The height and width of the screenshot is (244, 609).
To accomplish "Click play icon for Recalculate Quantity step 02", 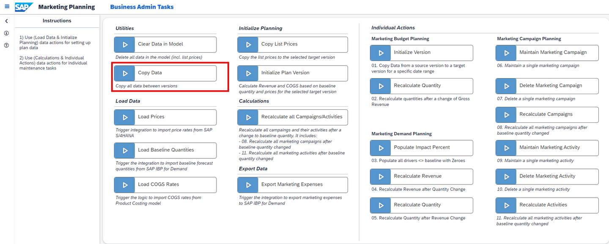I will coord(381,86).
